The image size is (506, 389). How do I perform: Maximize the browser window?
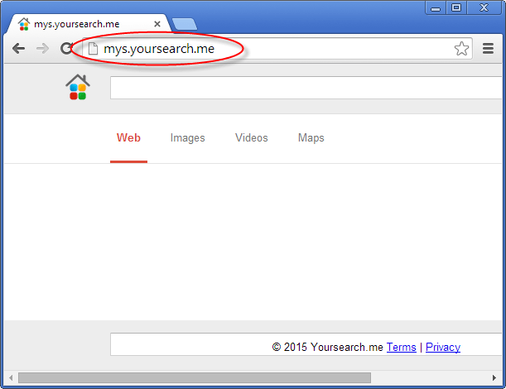point(456,7)
